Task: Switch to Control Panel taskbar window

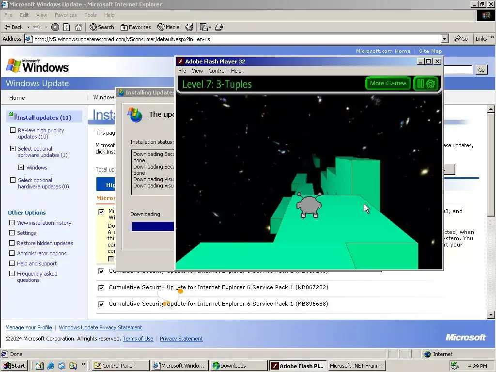Action: point(121,366)
